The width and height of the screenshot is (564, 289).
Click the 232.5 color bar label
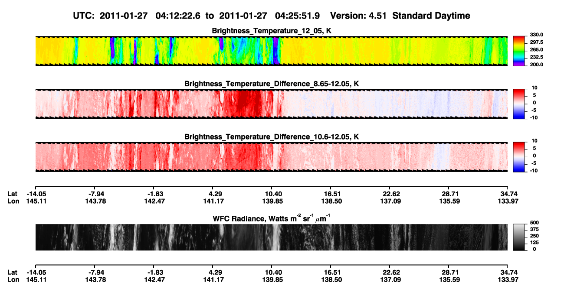point(537,57)
